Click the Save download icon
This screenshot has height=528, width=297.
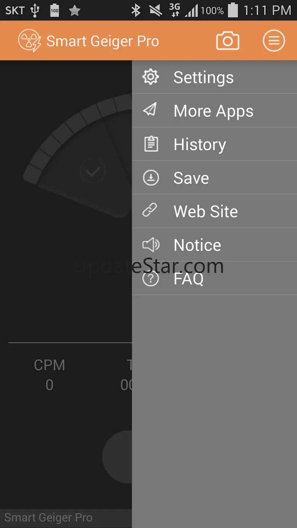151,178
